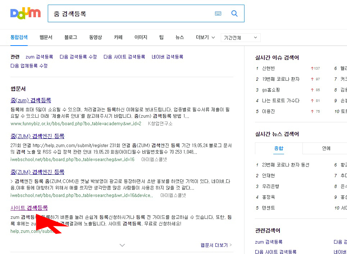Viewport: 347px width, 254px height.
Task: Click the K창업연구소 source label
Action: click(160, 124)
